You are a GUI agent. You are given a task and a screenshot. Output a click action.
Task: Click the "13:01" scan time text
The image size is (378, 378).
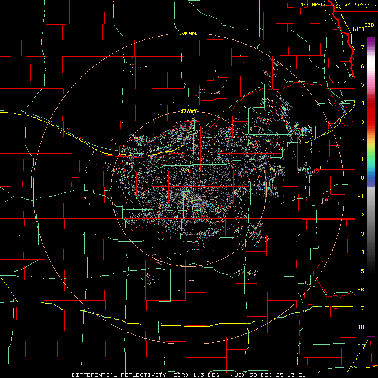296,375
